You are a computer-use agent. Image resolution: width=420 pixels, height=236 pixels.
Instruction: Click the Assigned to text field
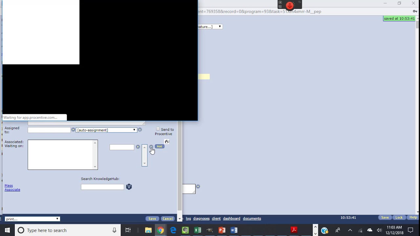tap(49, 130)
